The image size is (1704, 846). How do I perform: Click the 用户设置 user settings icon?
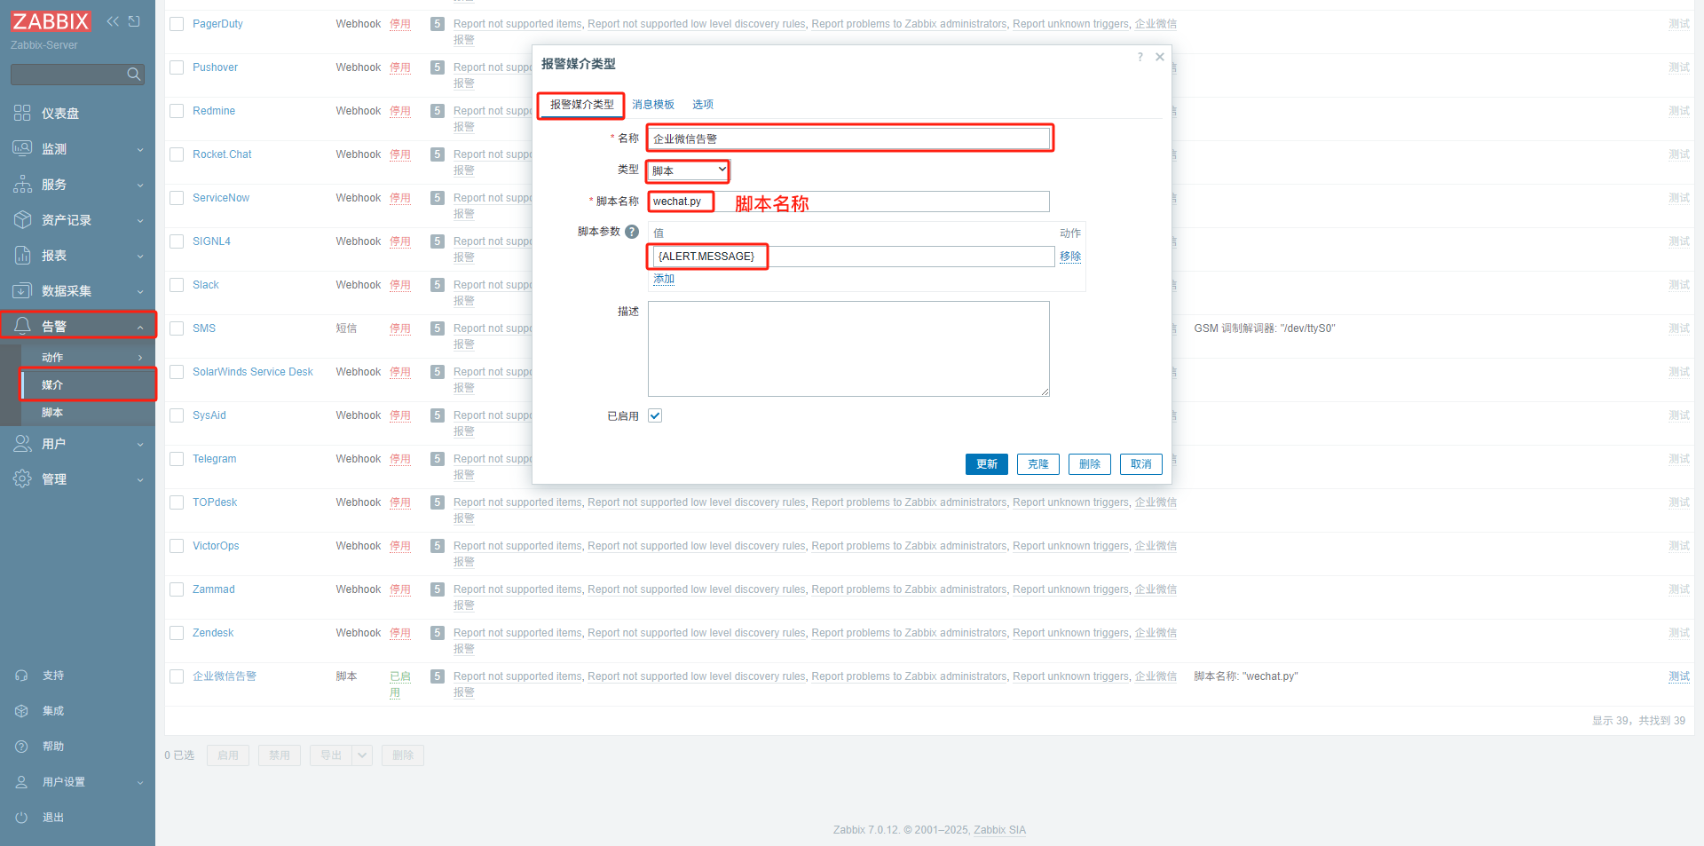pyautogui.click(x=21, y=782)
